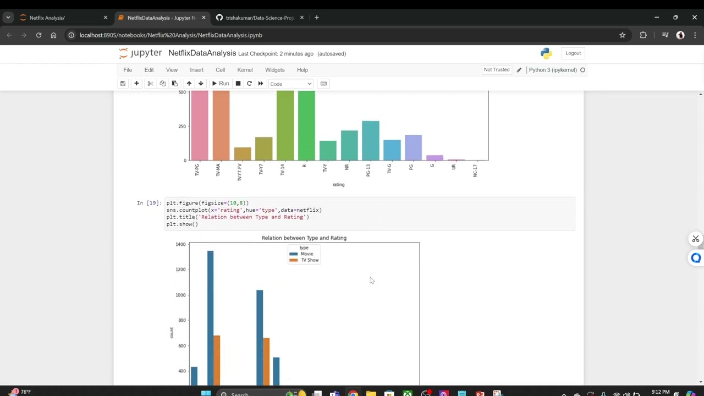This screenshot has height=396, width=704.
Task: Open the cell type Code dropdown
Action: (290, 84)
